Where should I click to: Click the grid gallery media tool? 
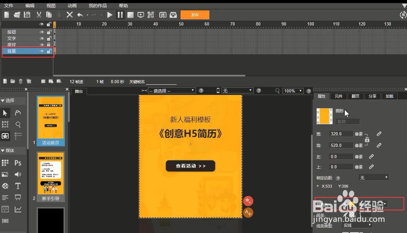(x=5, y=163)
